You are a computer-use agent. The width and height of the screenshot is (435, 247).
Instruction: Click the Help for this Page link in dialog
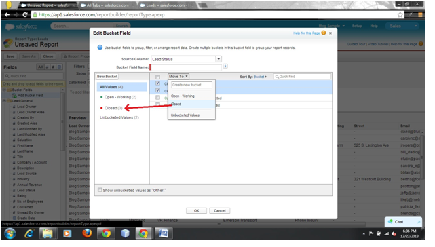(307, 33)
